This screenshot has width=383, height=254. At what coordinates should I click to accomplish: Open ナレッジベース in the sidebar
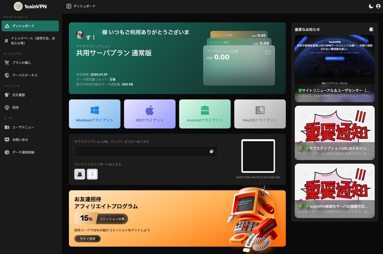[30, 41]
